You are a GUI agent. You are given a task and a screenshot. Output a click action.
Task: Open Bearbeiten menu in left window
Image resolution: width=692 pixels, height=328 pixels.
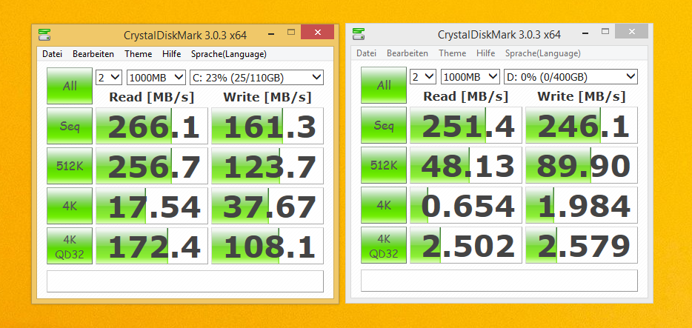93,54
